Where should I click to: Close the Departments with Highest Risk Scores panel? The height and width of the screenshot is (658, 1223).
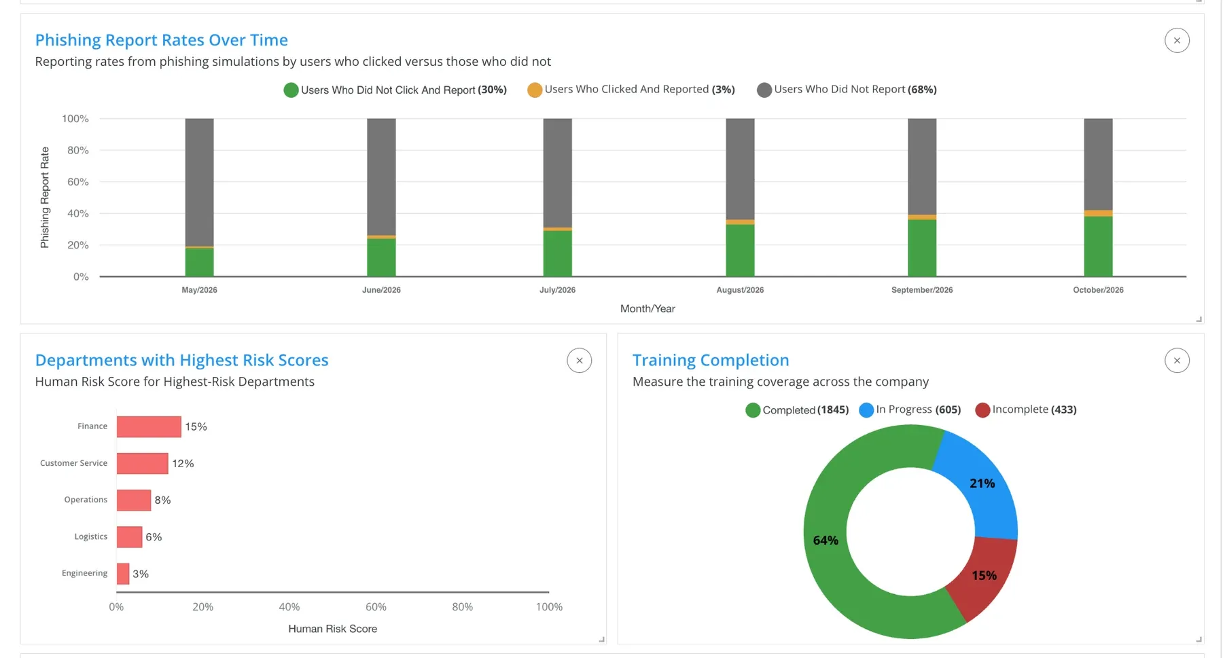(x=580, y=361)
